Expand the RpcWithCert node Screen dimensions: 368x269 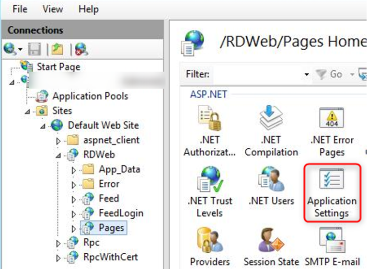coord(58,258)
